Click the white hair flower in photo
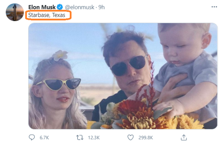The width and height of the screenshot is (223, 143). 60,55
